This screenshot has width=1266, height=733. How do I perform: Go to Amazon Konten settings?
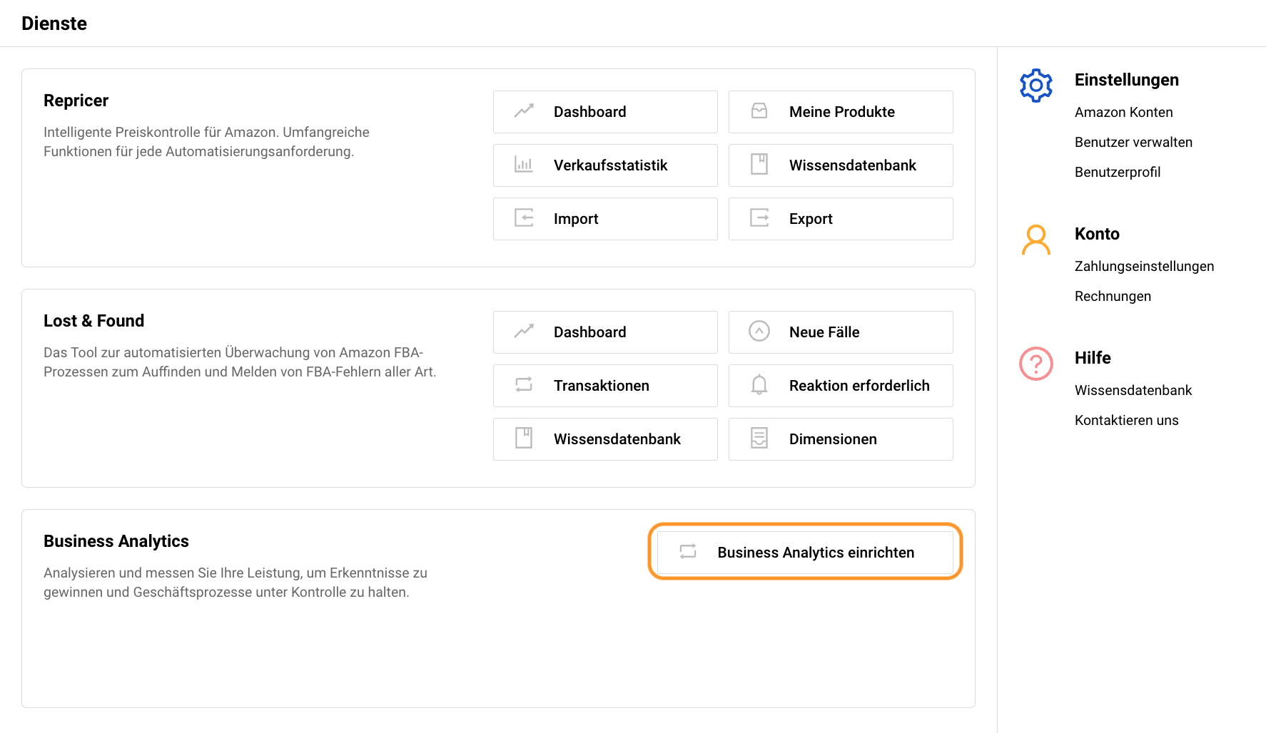1123,112
